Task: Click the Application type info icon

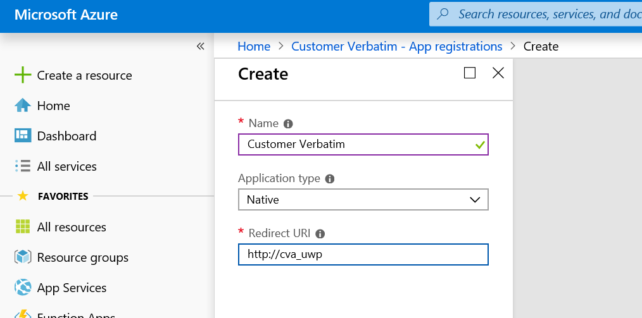Action: tap(330, 179)
